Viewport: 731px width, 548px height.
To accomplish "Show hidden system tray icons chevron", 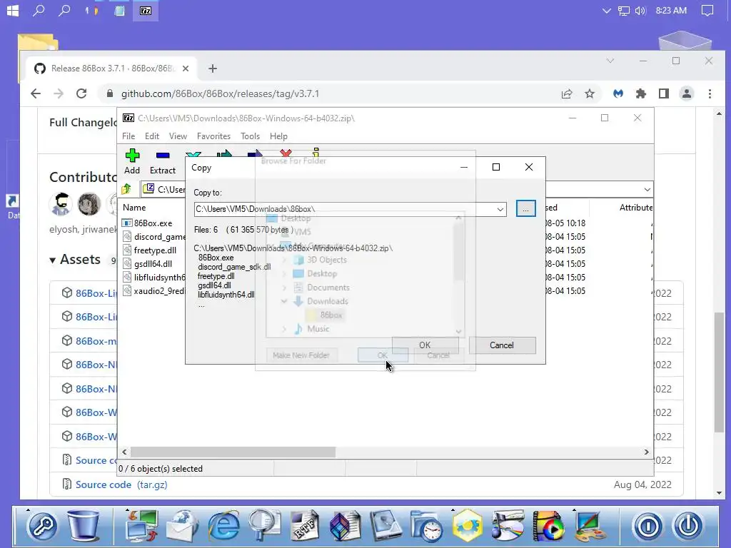I will 607,10.
